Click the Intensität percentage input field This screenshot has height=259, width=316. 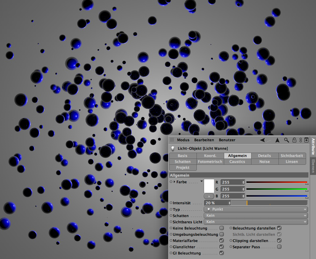click(216, 203)
